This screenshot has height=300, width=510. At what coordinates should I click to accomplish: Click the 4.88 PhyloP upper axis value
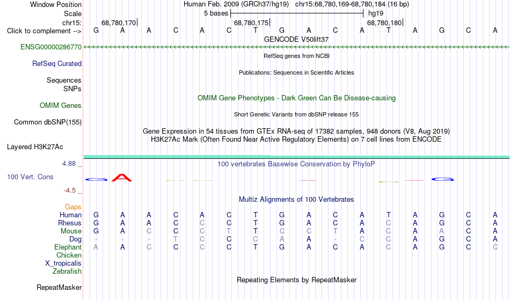point(69,164)
